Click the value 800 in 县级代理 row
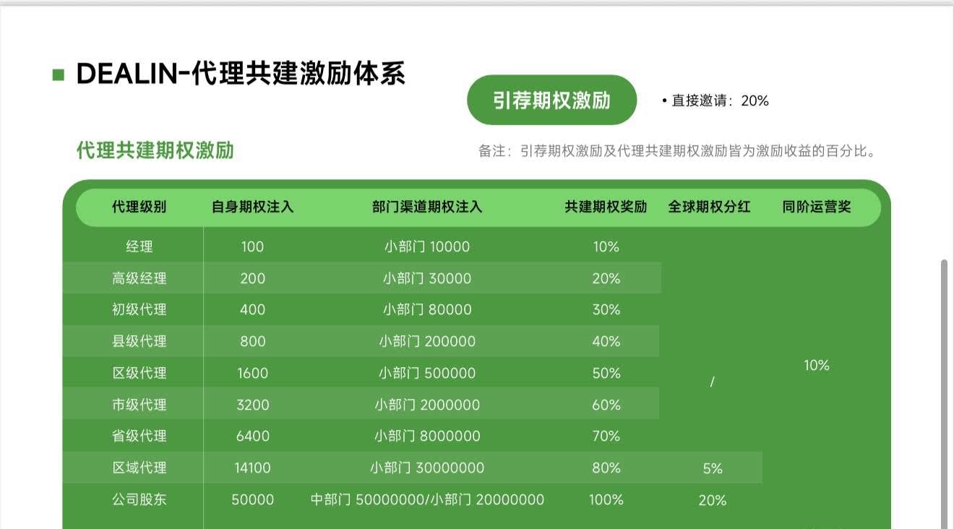 253,341
